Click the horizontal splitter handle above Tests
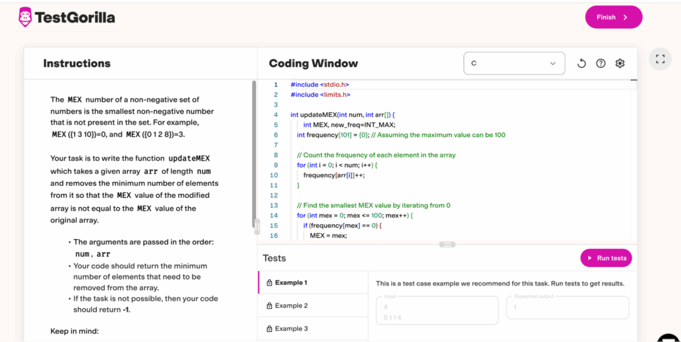 pyautogui.click(x=447, y=244)
